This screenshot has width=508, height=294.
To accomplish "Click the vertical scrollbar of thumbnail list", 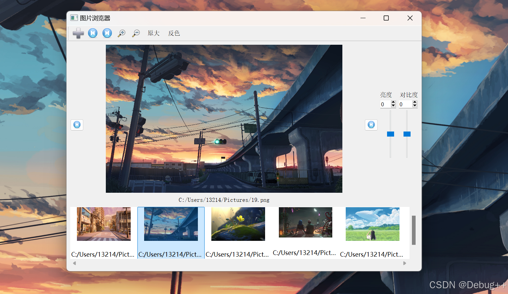I will [x=414, y=230].
